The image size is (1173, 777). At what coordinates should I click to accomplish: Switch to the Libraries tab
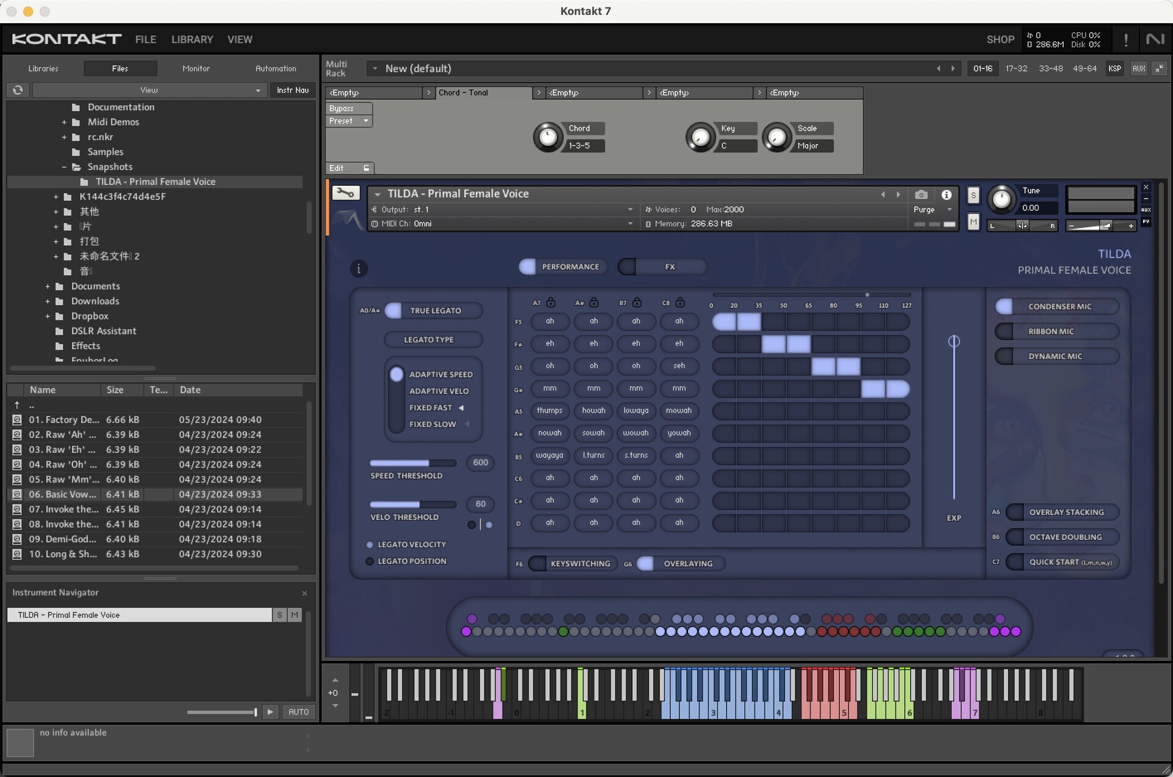click(43, 68)
